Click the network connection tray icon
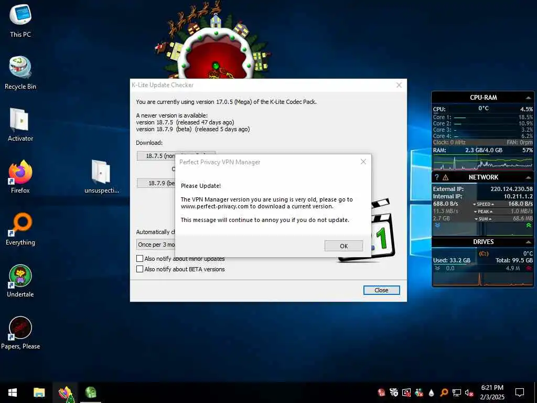The width and height of the screenshot is (537, 403). (x=457, y=393)
